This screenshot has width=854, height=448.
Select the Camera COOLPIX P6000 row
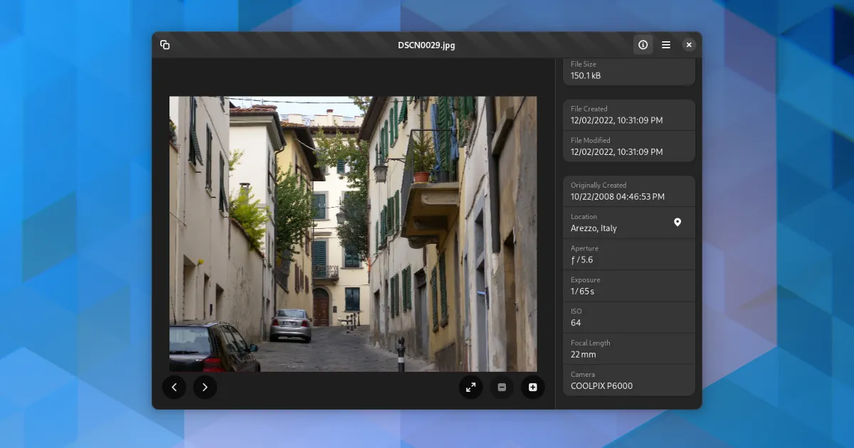coord(628,380)
